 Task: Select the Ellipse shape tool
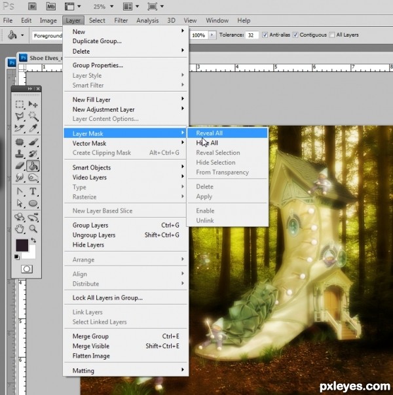33,203
